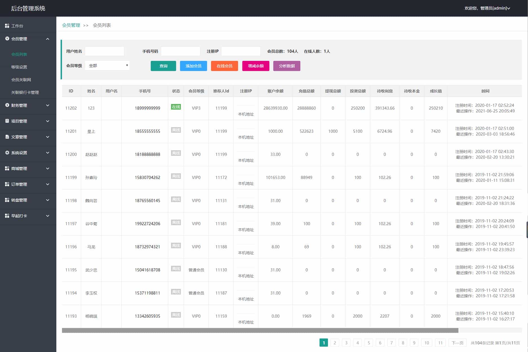Image resolution: width=528 pixels, height=352 pixels.
Task: Expand the 系统设置 menu chevron
Action: point(48,153)
